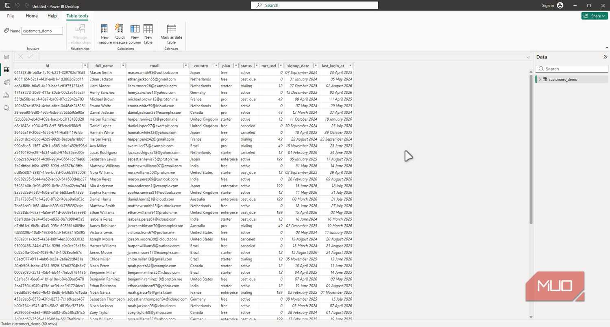
Task: Select cell noah.garcia49@gmail.com
Action: pyautogui.click(x=158, y=292)
